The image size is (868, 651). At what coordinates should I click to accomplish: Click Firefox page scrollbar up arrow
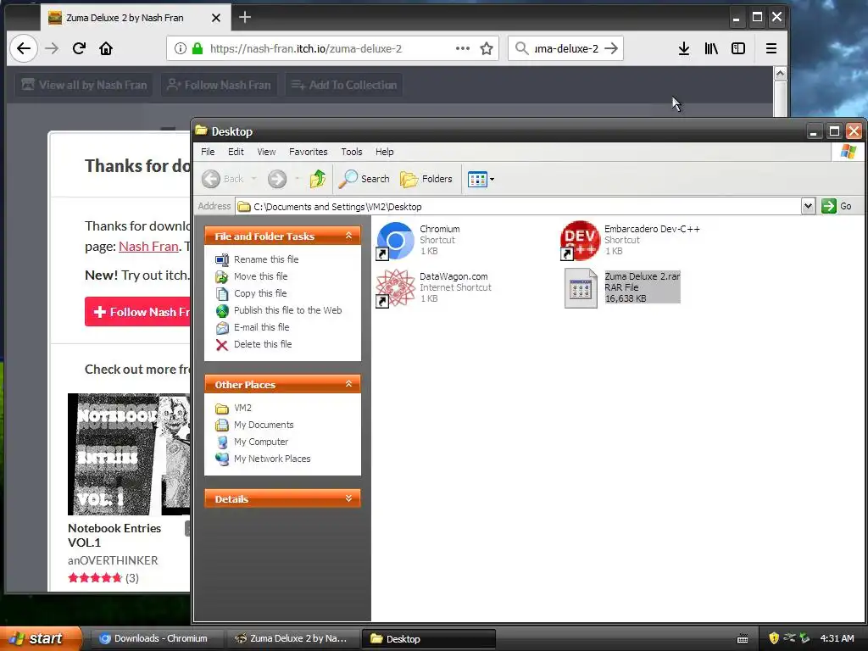click(x=780, y=74)
